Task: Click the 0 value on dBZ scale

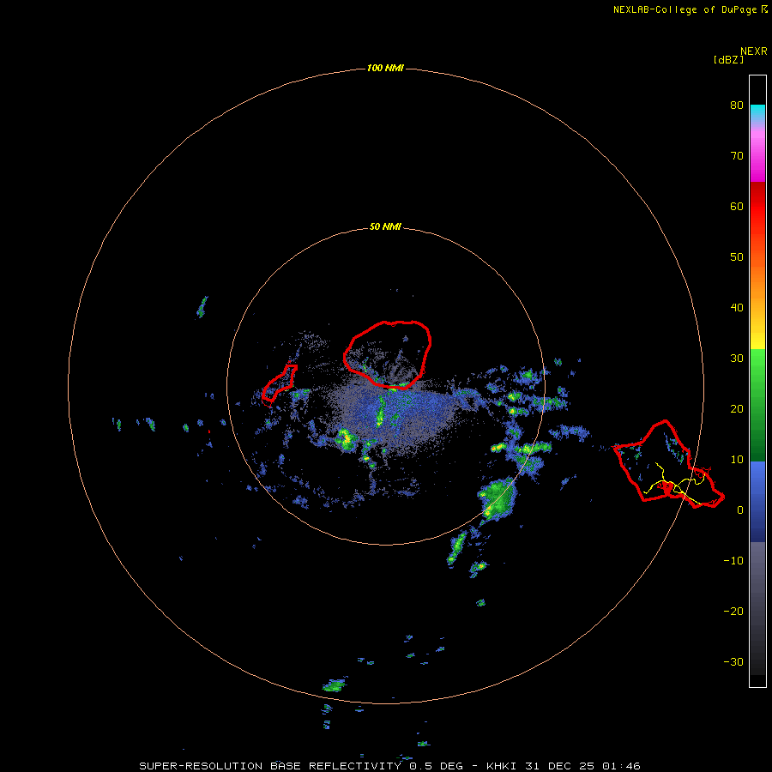Action: click(x=740, y=510)
